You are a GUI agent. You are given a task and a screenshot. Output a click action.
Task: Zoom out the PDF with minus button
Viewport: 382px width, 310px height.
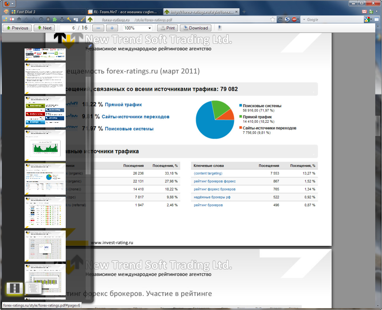98,28
